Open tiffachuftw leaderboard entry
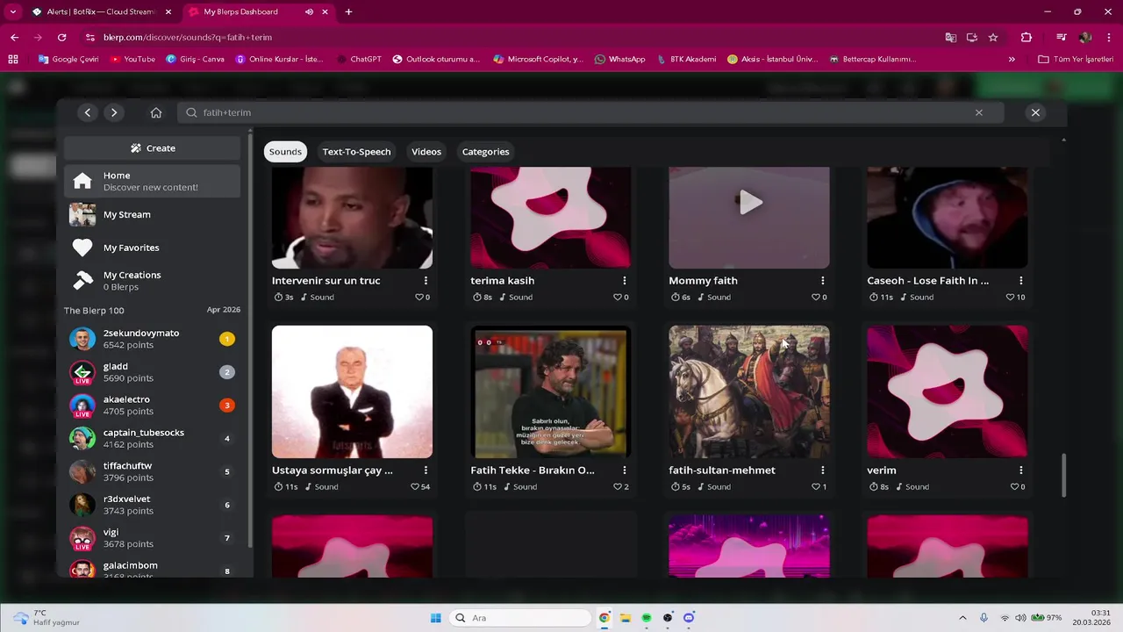This screenshot has height=632, width=1123. point(153,471)
